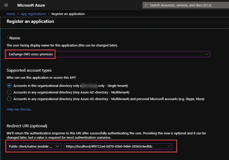Viewport: 229px width, 160px height.
Task: Click the Register an application page heading
Action: 30,22
